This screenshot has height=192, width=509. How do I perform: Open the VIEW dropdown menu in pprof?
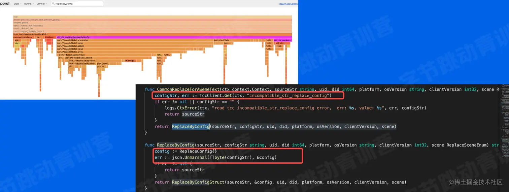click(x=17, y=3)
